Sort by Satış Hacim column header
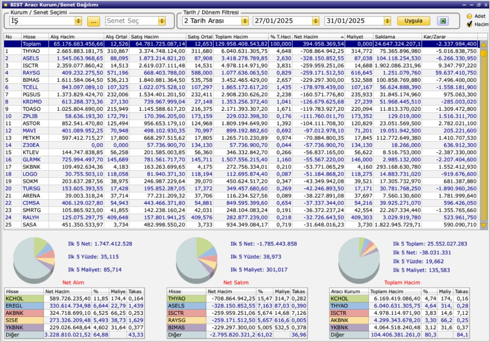Viewport: 490px width, 342px height. pos(158,37)
